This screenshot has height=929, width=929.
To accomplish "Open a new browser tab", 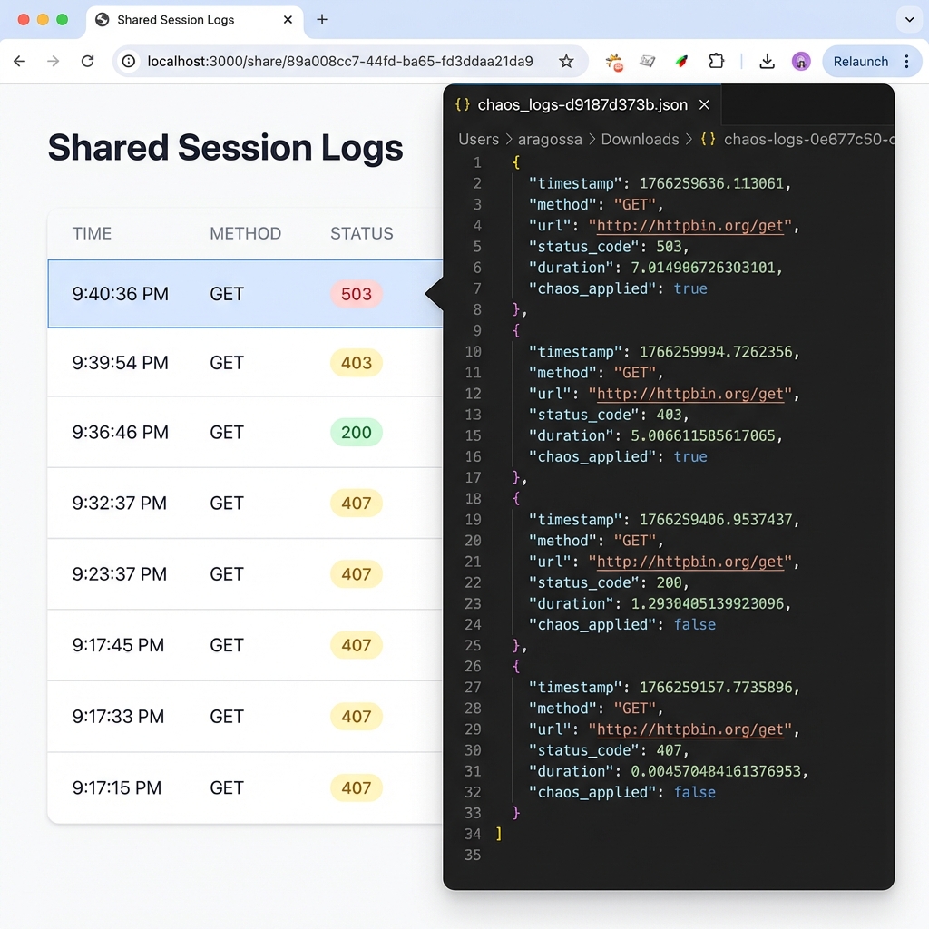I will tap(322, 19).
